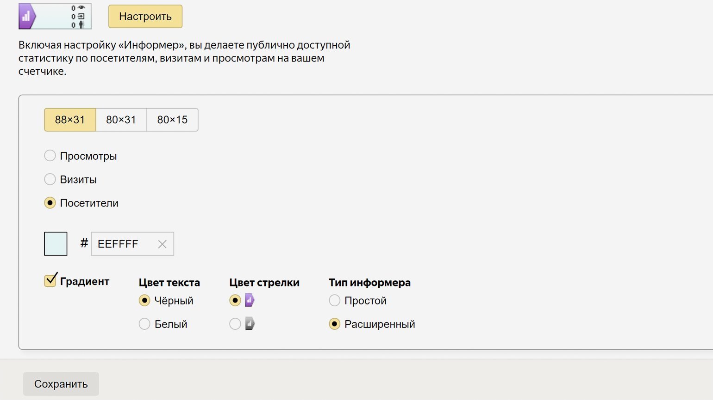The height and width of the screenshot is (400, 713).
Task: Choose the 80×15 size tab
Action: point(172,120)
